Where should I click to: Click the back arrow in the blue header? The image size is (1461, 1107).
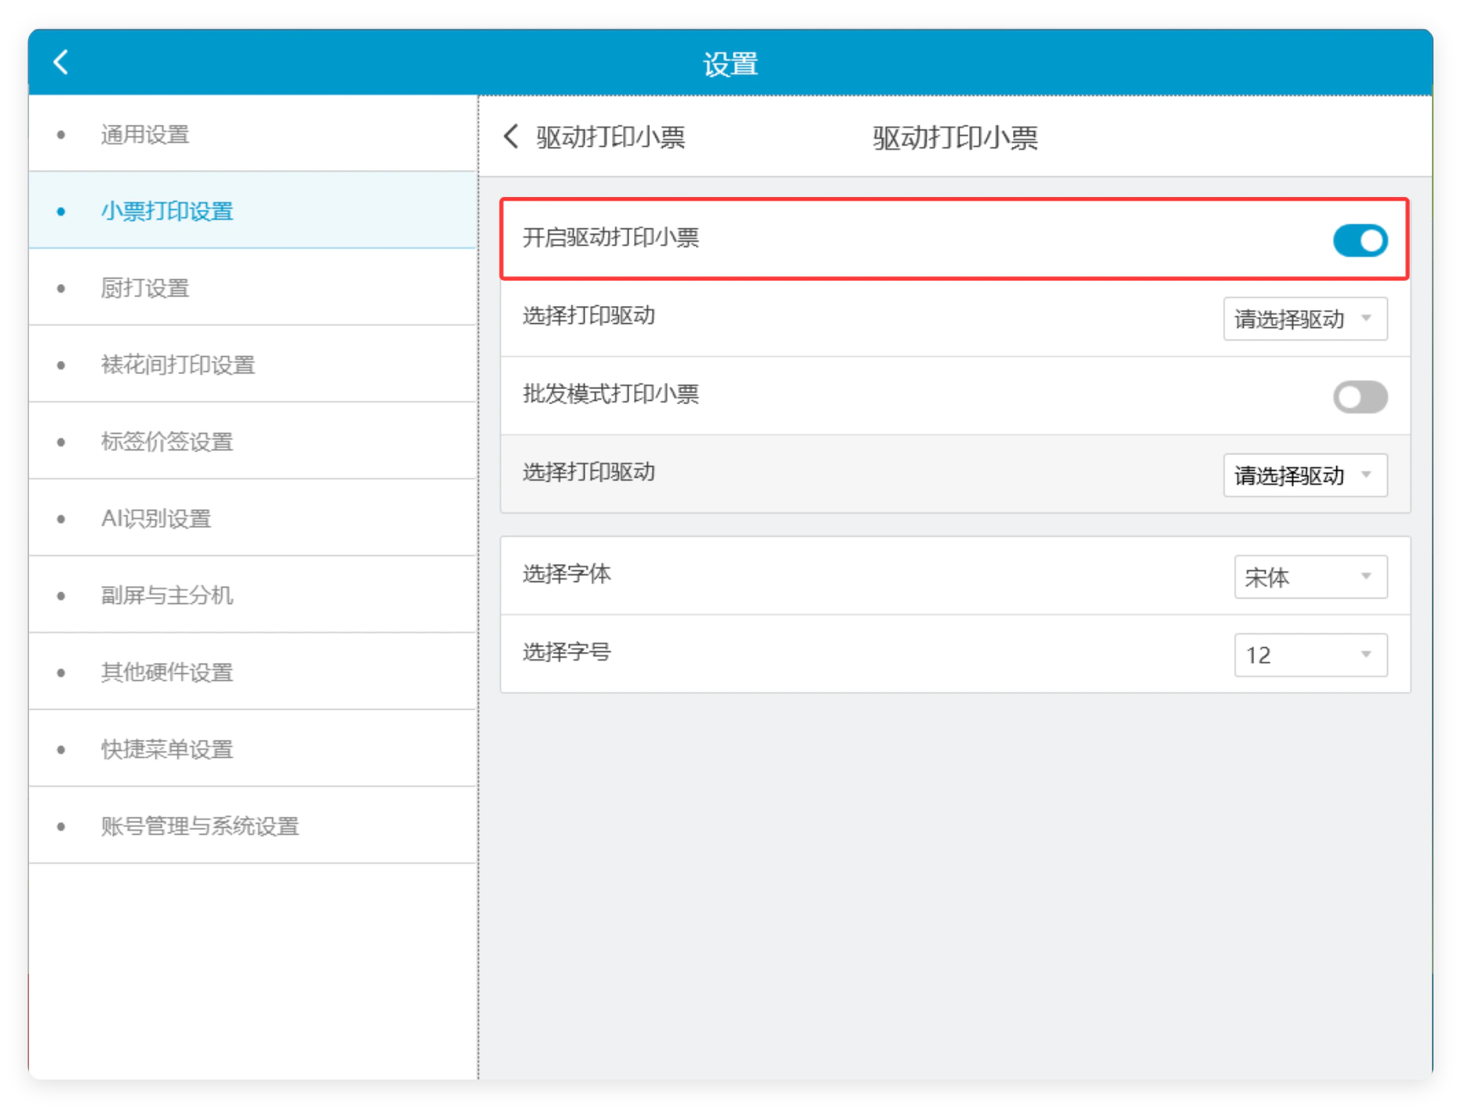point(61,62)
